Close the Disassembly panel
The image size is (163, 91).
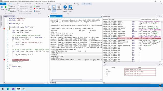(161, 16)
